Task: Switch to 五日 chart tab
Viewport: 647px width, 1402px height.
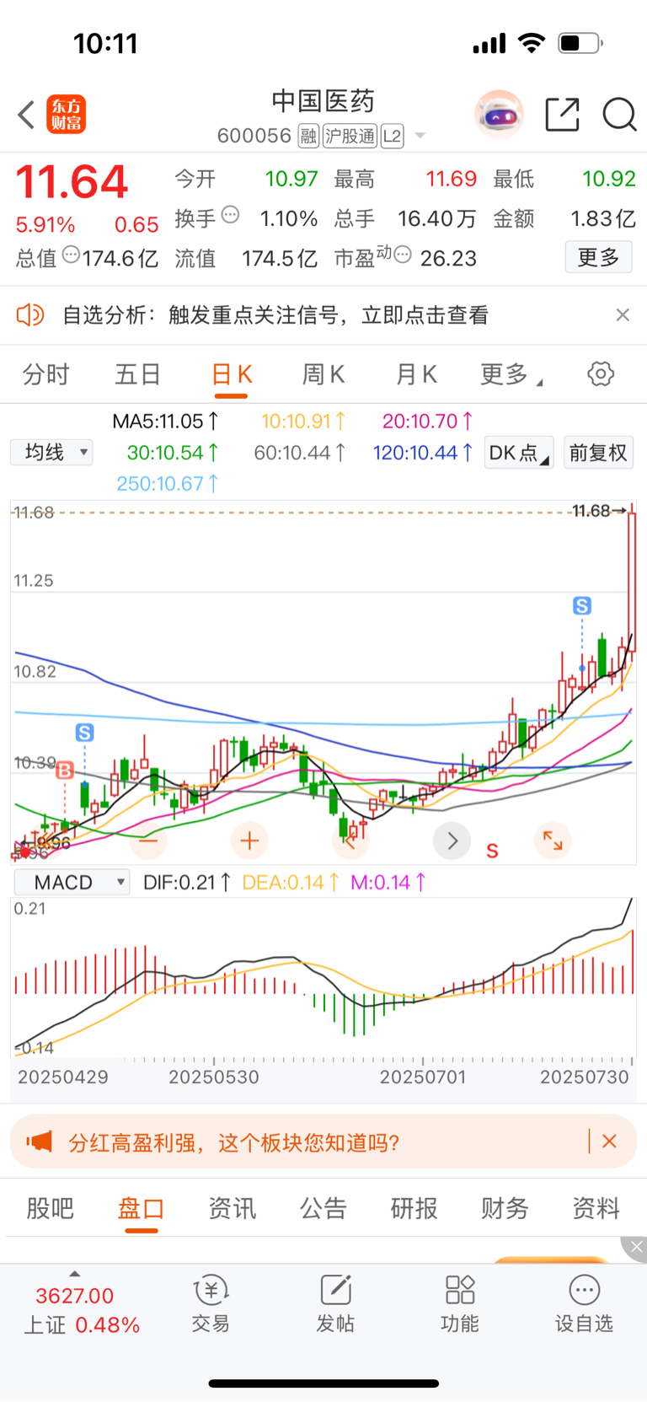Action: click(x=137, y=374)
